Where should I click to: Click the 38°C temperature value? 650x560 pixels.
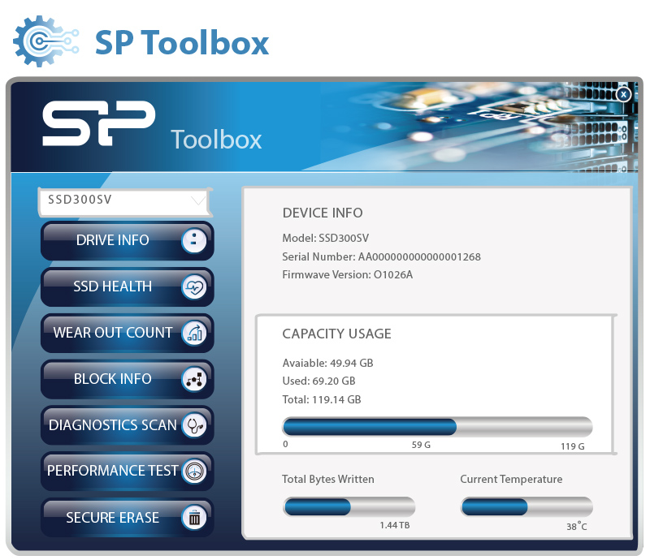coord(577,527)
